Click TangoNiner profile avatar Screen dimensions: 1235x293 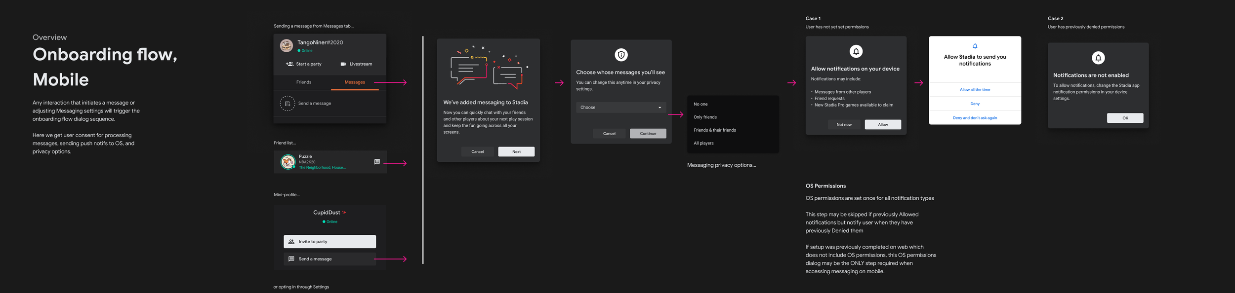[x=287, y=46]
